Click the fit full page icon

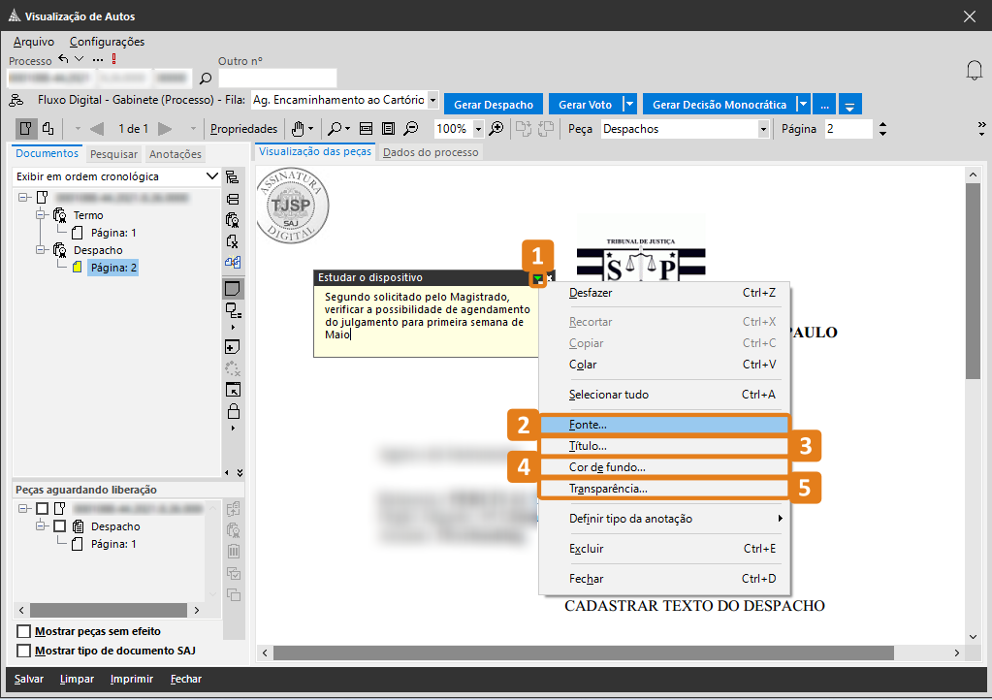[x=389, y=129]
